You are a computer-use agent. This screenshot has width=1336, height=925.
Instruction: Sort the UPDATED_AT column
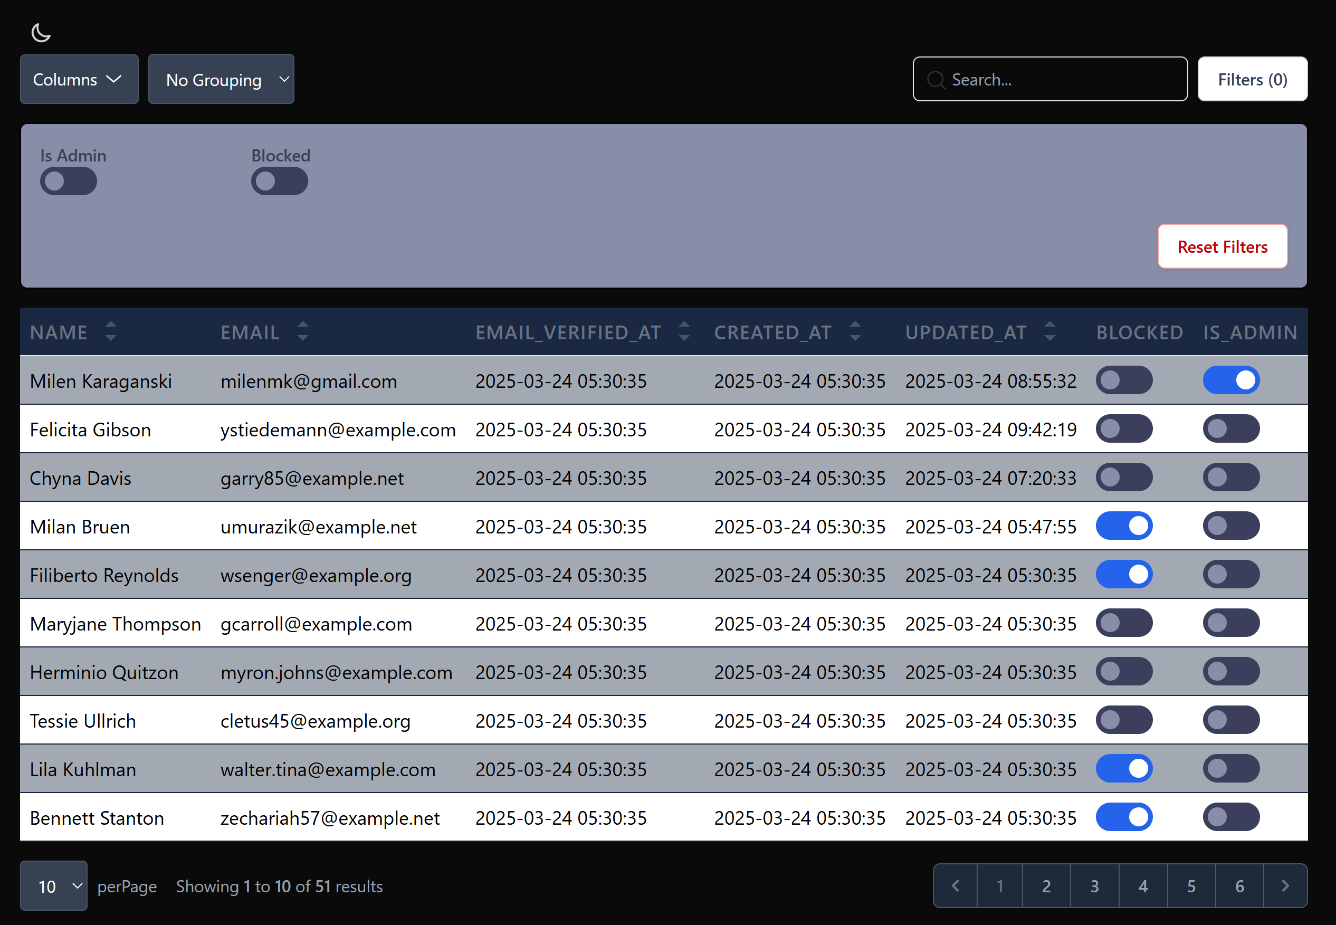[x=1049, y=331]
